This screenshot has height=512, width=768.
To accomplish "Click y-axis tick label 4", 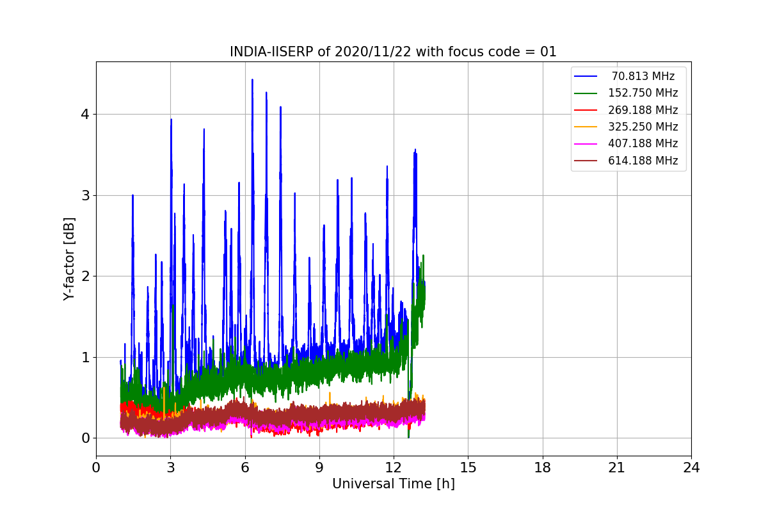I will coord(86,115).
